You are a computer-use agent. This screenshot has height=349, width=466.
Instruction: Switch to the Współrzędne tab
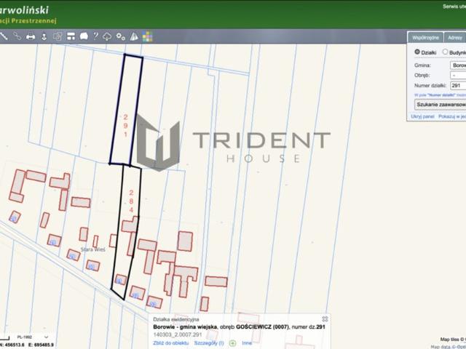click(425, 36)
